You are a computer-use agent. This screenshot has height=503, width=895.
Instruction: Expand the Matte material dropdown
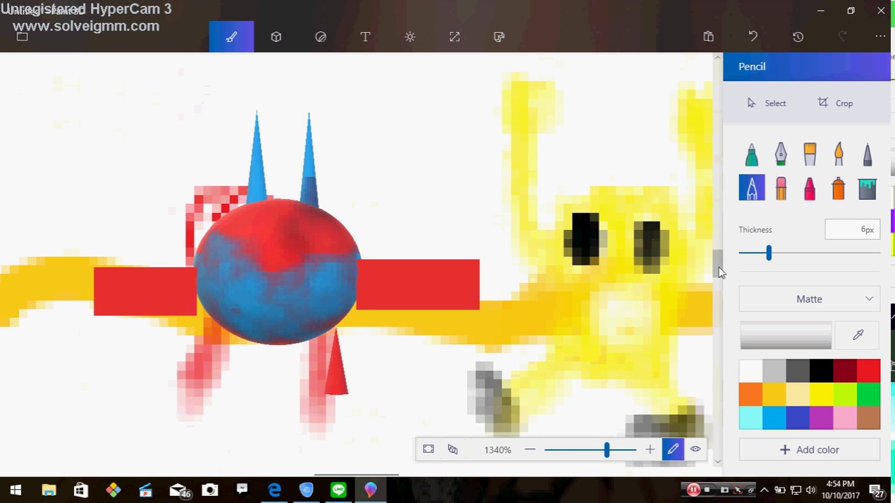(809, 299)
